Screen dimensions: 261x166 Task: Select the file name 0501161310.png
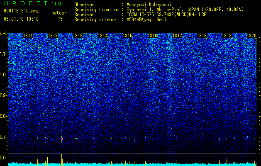pyautogui.click(x=21, y=11)
